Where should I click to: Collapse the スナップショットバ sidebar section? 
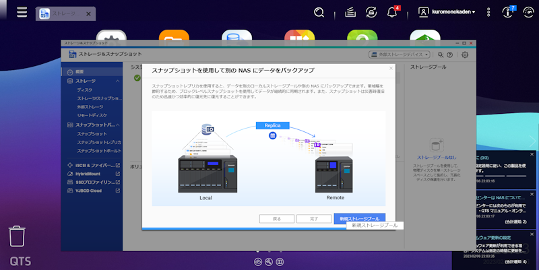point(118,125)
